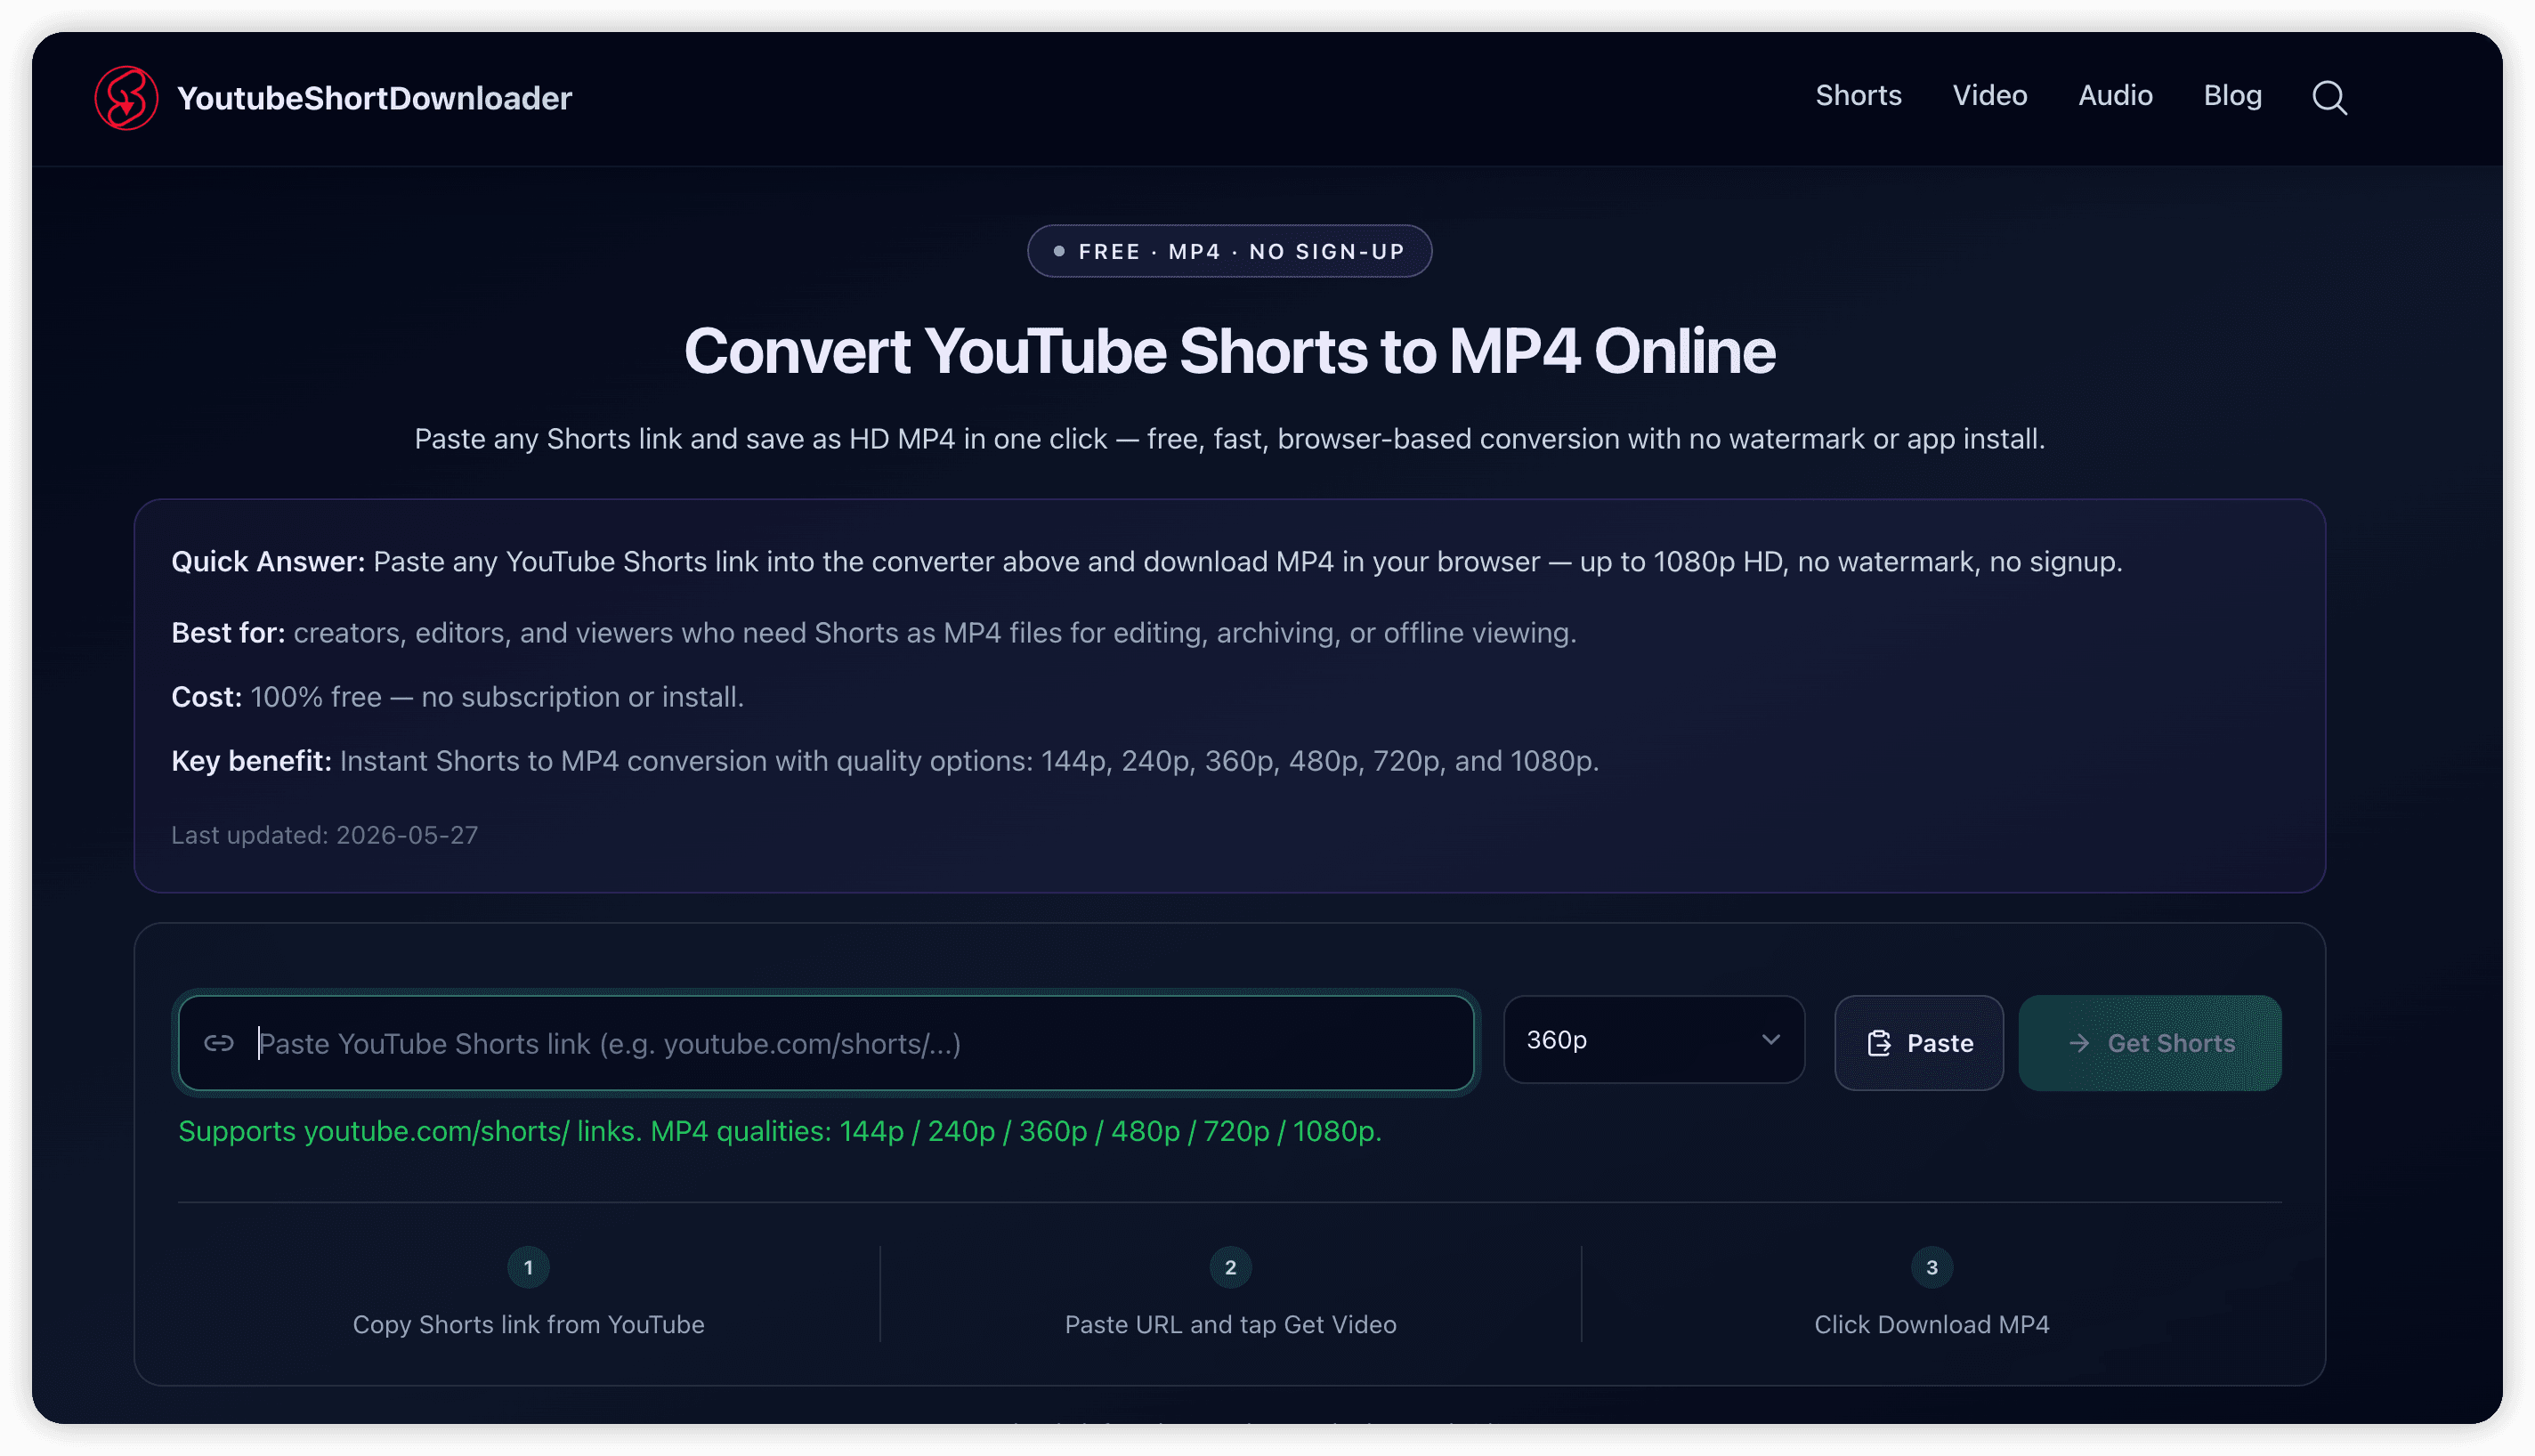
Task: Open the search magnifier icon
Action: [2329, 97]
